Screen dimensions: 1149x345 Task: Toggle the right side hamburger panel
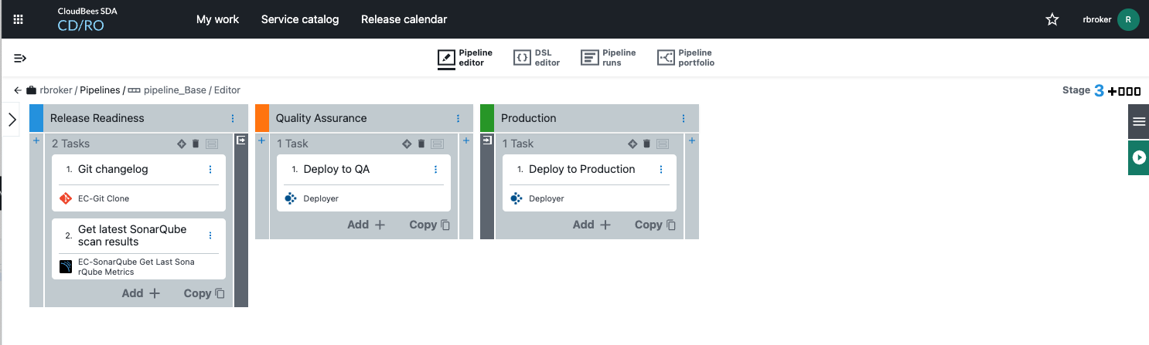pos(1138,121)
